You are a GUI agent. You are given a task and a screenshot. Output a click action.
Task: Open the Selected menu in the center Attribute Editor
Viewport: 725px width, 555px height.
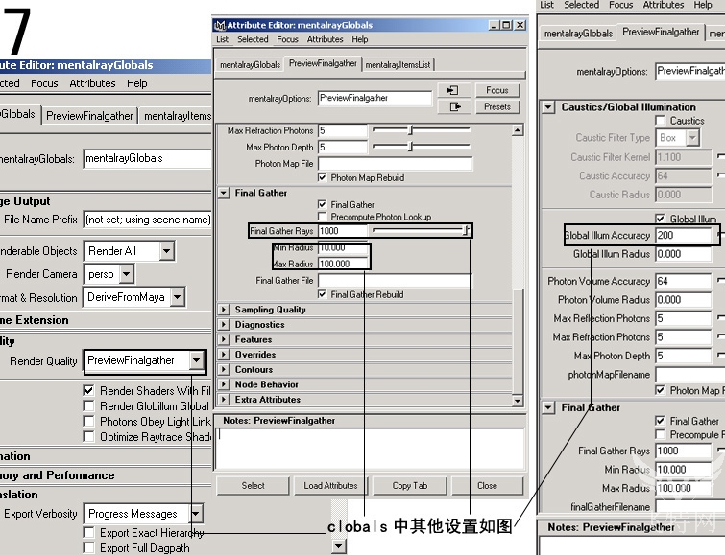tap(253, 39)
